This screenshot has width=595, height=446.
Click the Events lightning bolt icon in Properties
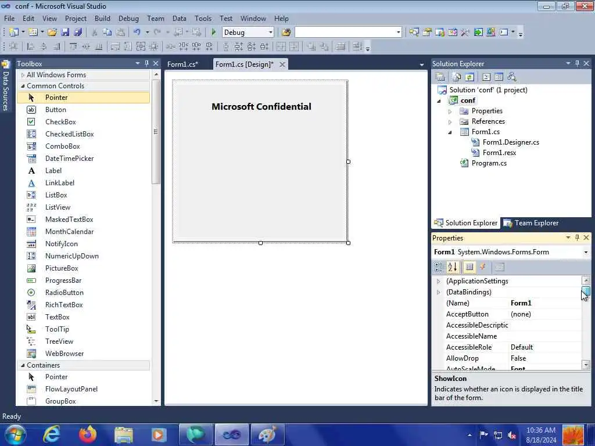click(x=483, y=267)
